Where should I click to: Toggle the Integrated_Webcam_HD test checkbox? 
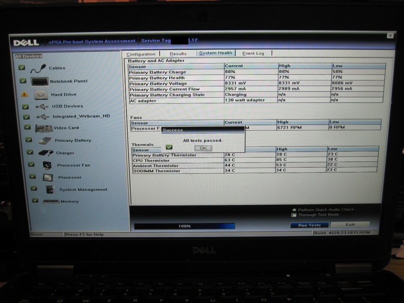(26, 117)
